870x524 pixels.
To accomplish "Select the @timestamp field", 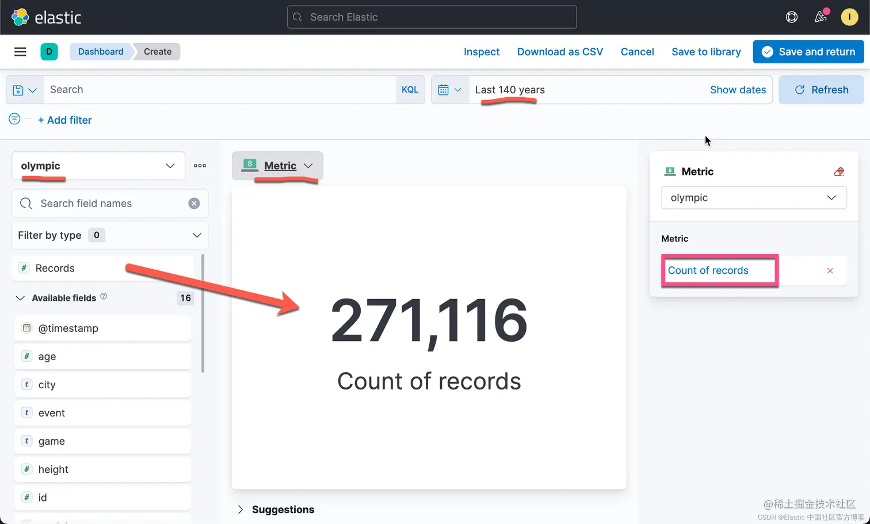I will tap(103, 328).
